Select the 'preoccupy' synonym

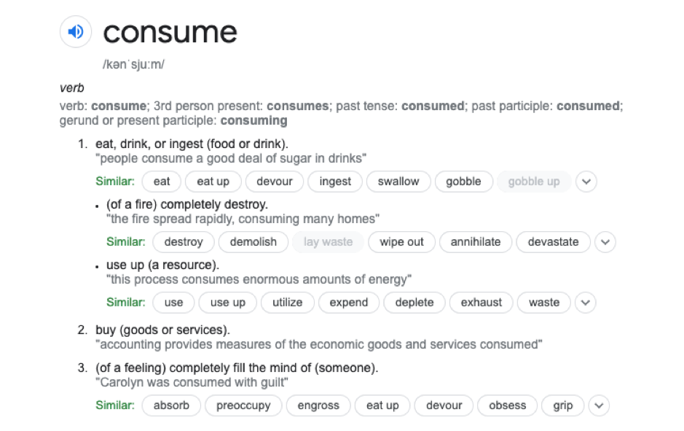pos(243,405)
